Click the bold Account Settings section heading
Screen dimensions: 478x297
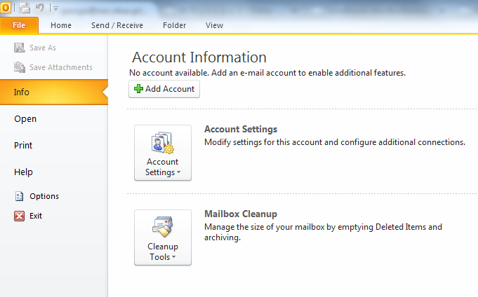(x=241, y=129)
